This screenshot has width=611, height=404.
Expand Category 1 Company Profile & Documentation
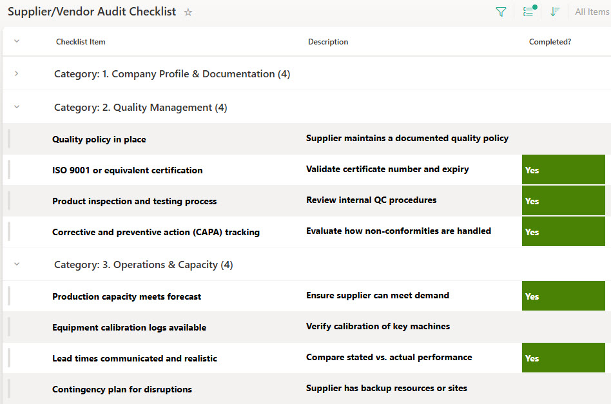pos(17,73)
